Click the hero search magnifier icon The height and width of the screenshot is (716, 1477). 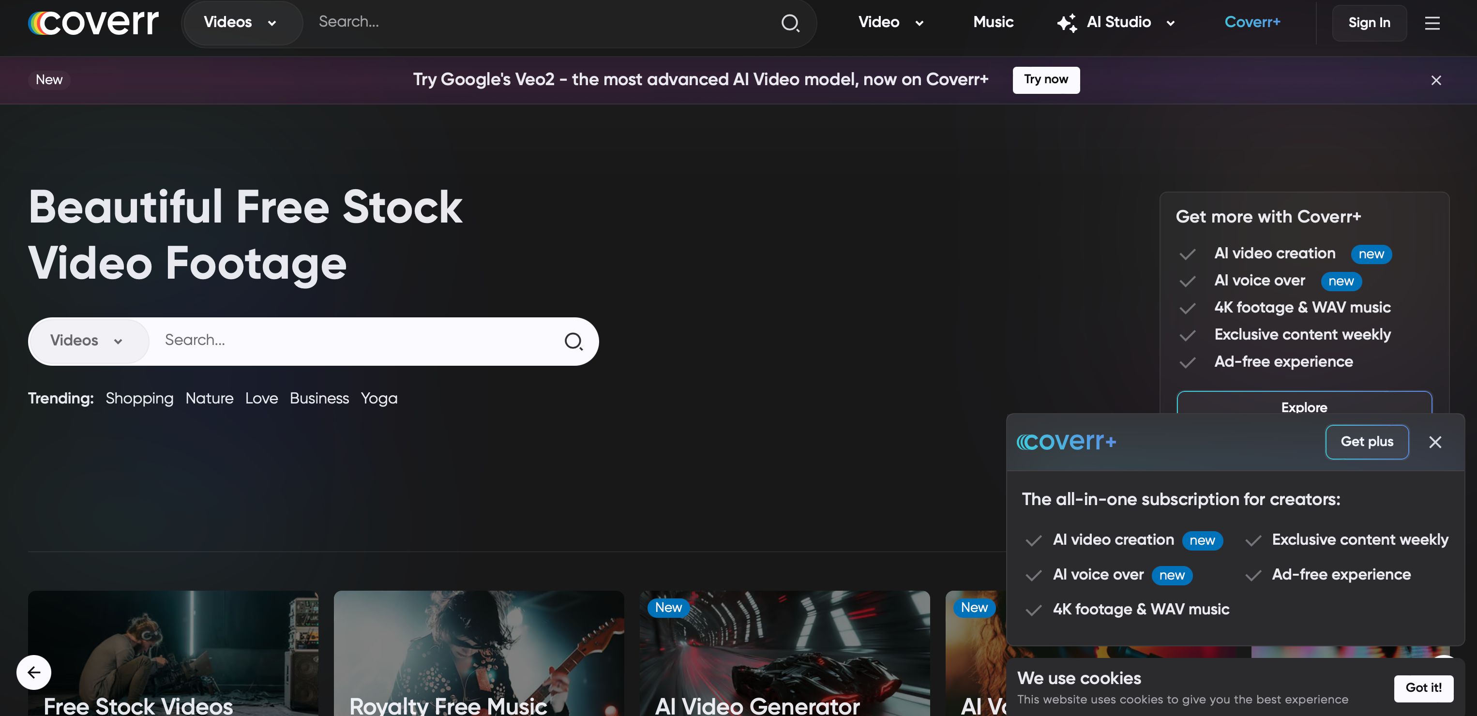573,342
